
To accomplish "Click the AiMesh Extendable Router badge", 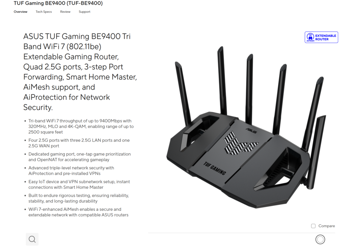I will click(321, 37).
